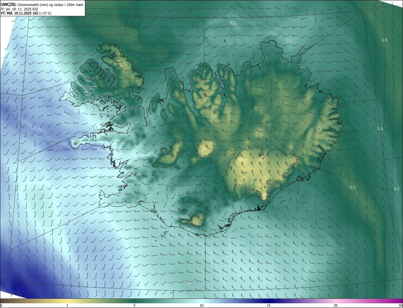403x308 pixels.
Task: Click the 5.8 precipitation value label
Action: tap(380, 128)
